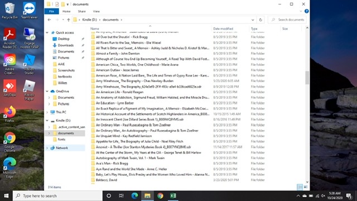The image size is (357, 201).
Task: Collapse OneDrive tree node
Action: [x=47, y=91]
